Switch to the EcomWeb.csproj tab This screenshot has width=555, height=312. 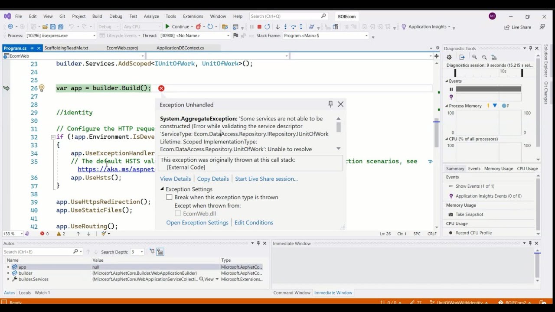(122, 48)
